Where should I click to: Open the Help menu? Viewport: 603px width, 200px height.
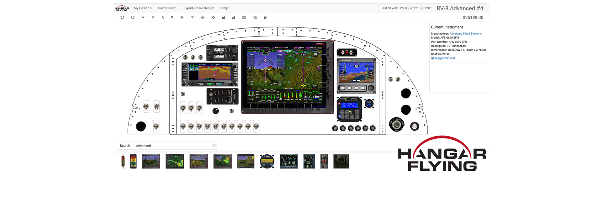click(x=225, y=8)
